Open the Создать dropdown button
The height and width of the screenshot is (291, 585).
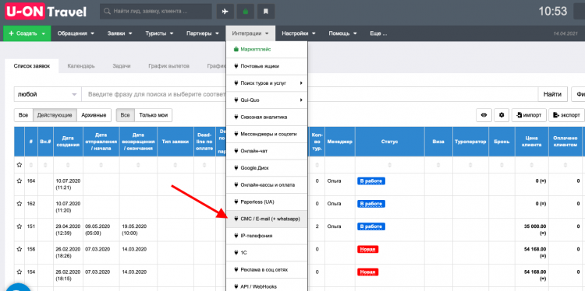pos(27,33)
